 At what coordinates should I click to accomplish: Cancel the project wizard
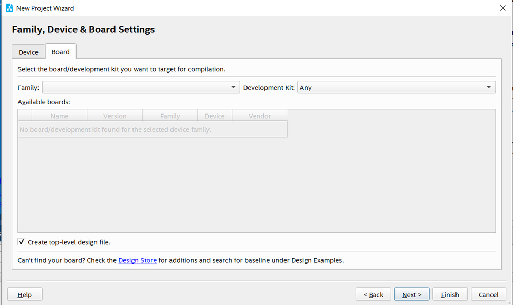[488, 294]
